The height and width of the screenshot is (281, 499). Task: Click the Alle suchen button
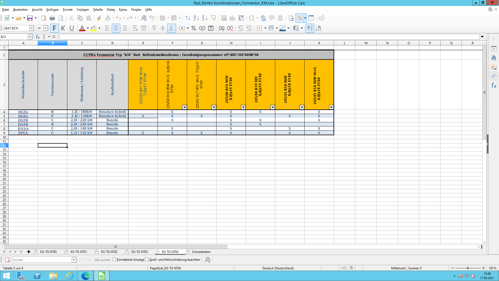102,260
